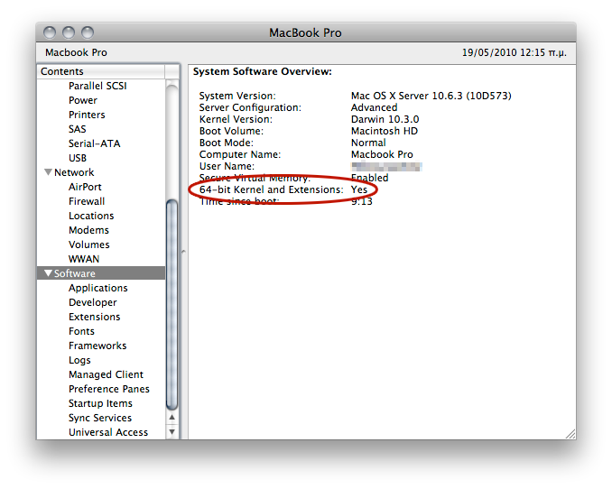
Task: Select Developer under Software
Action: (93, 302)
